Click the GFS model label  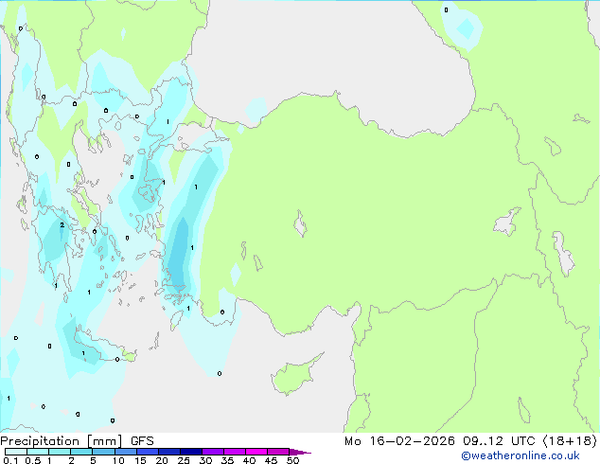[x=142, y=441]
